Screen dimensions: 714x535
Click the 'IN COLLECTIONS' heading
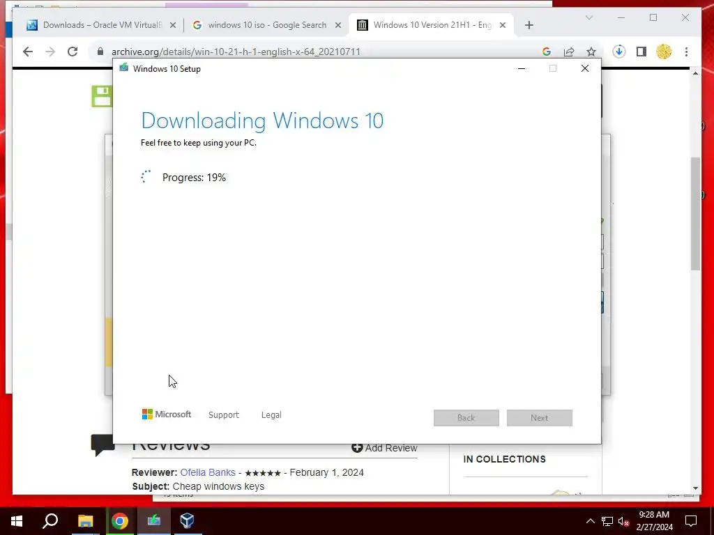(x=505, y=459)
